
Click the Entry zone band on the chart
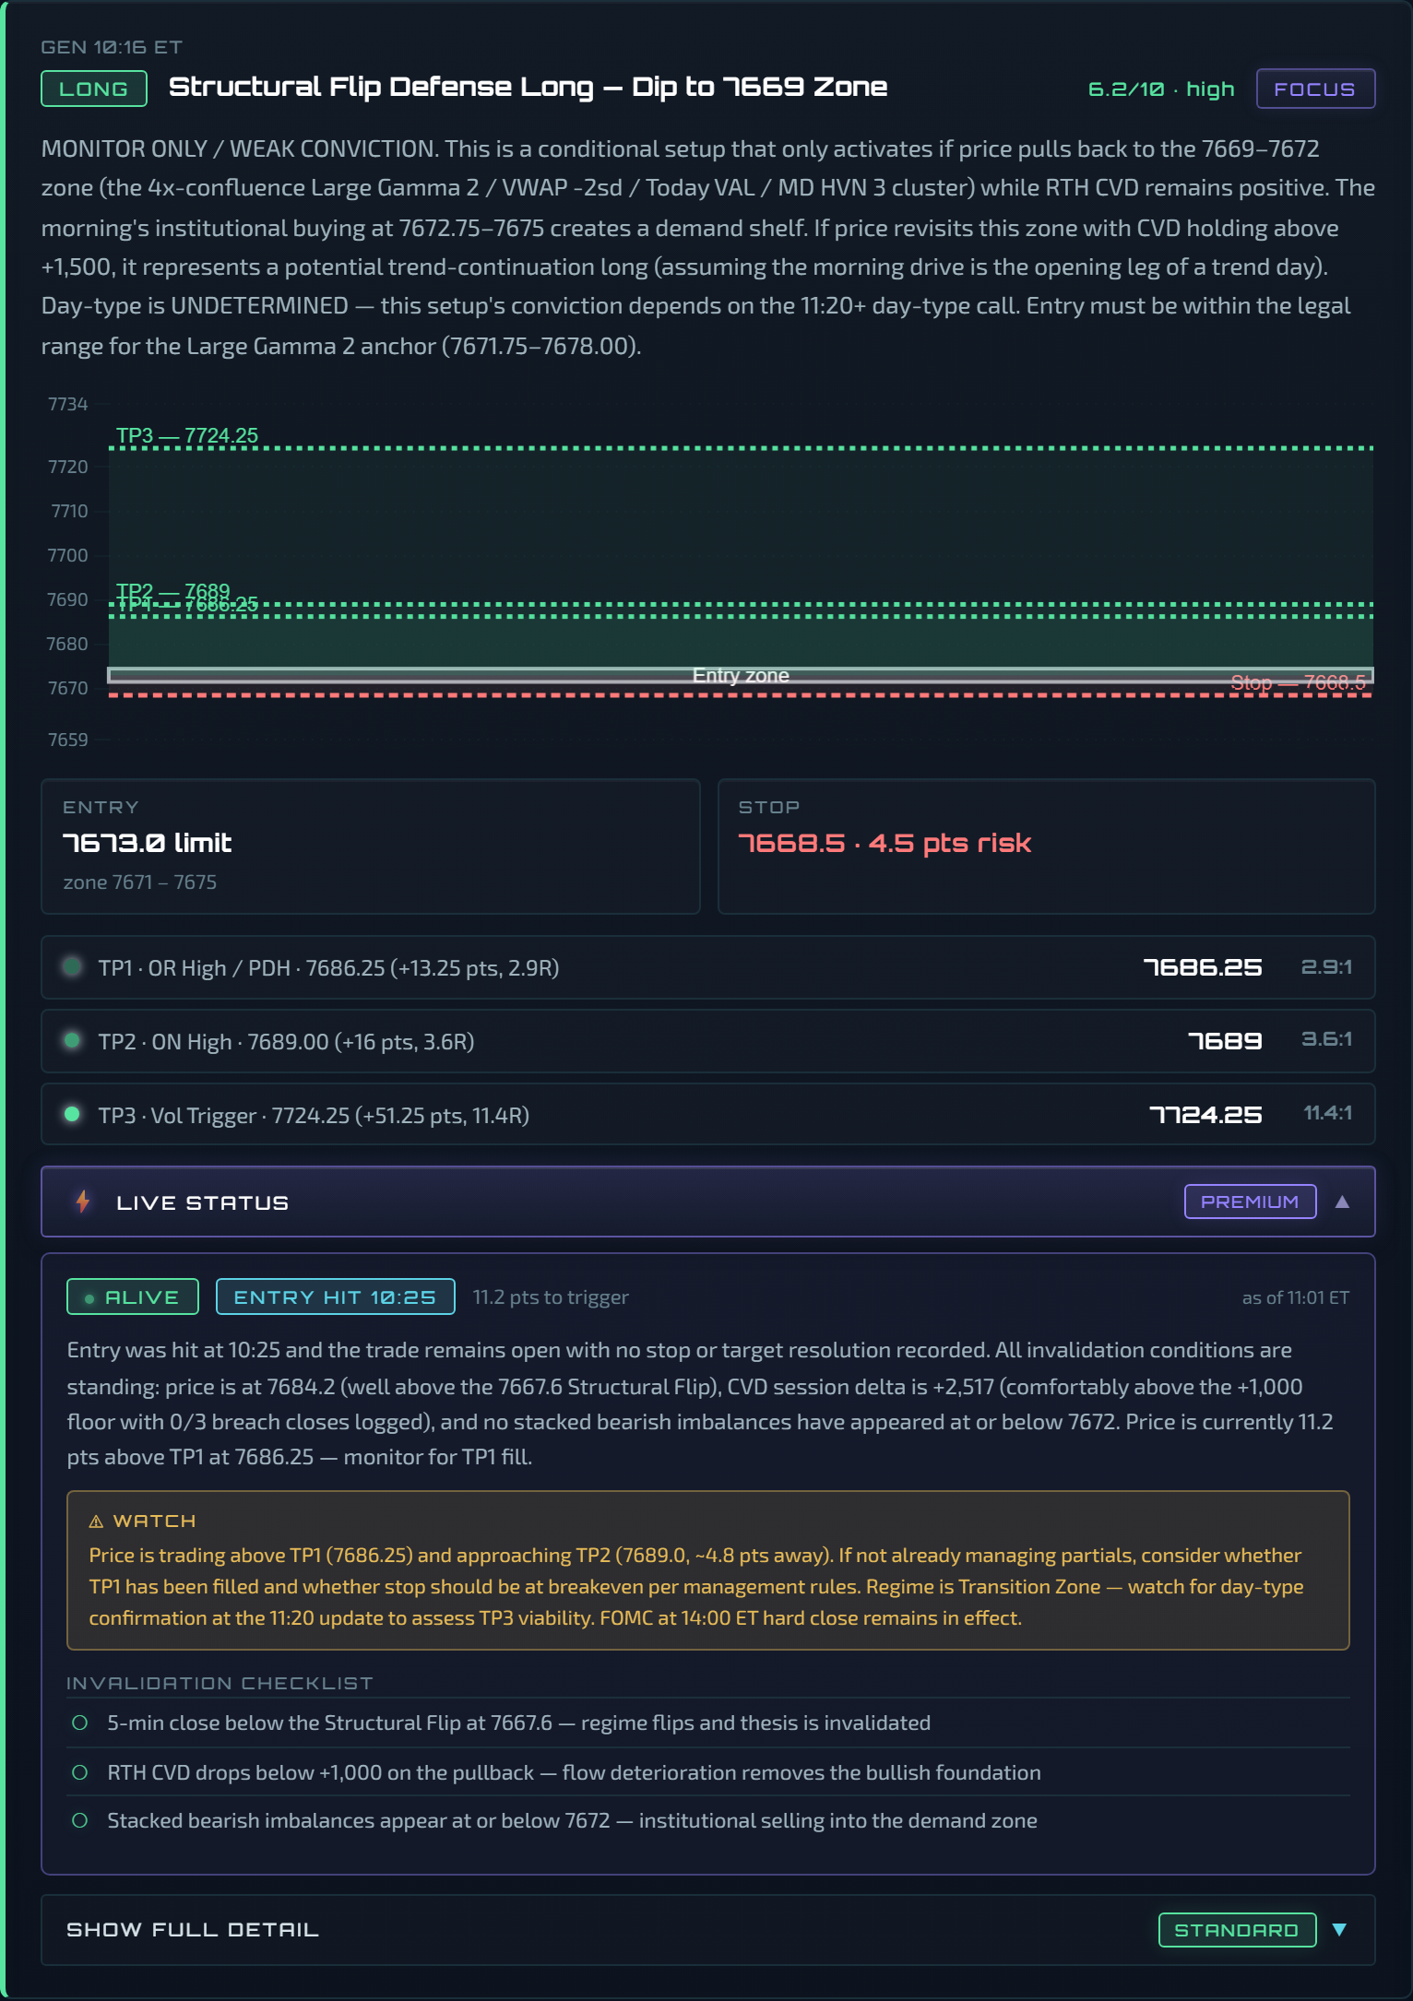click(741, 675)
